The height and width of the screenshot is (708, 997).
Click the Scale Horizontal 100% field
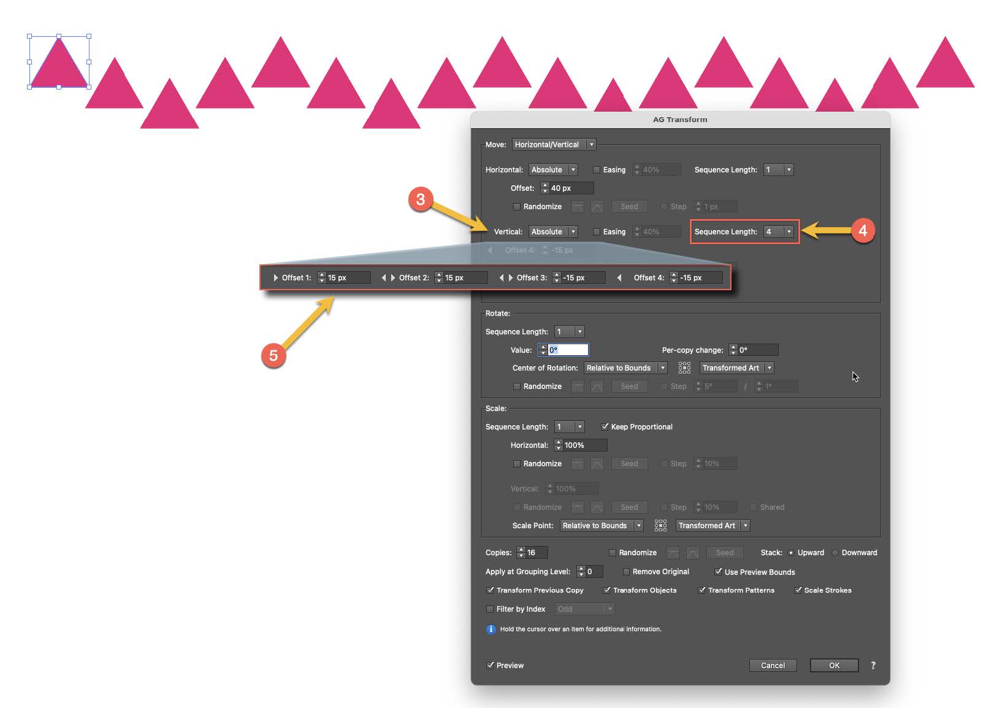tap(585, 445)
